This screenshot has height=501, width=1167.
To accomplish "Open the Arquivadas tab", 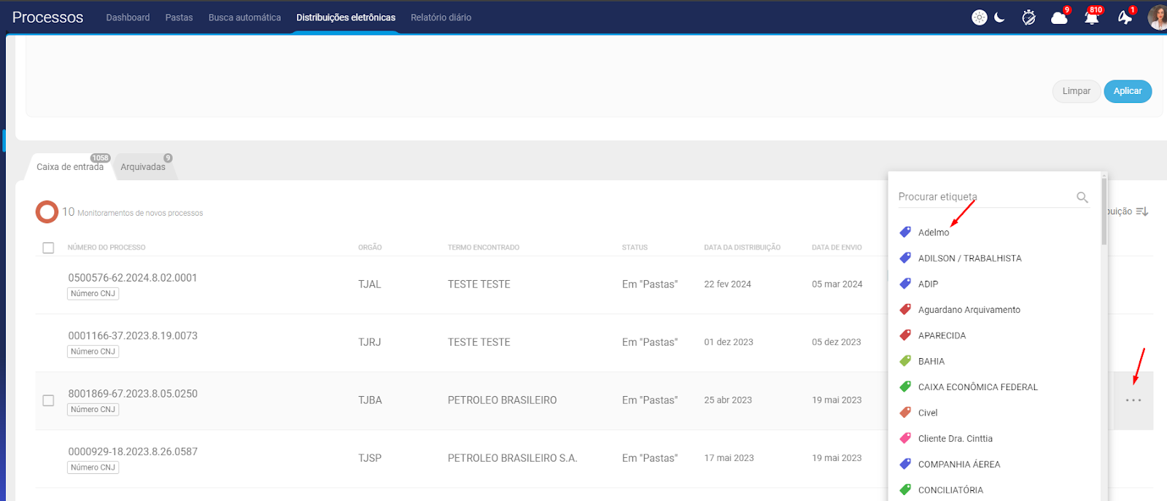I will 143,167.
